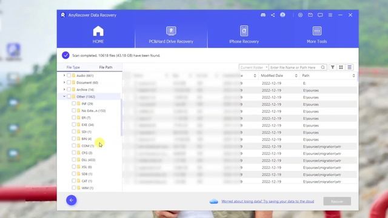Image resolution: width=388 pixels, height=218 pixels.
Task: Select the CAT (1) tree item
Action: (x=87, y=181)
